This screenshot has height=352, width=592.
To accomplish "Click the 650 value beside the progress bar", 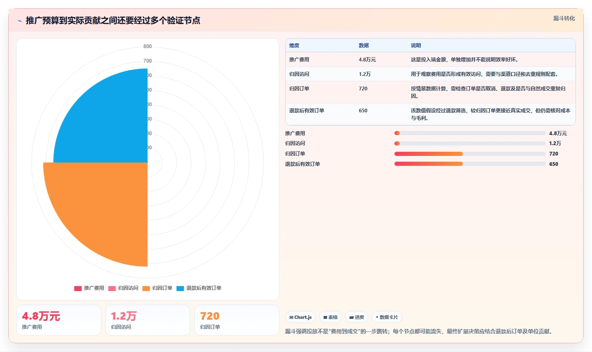I will point(553,164).
